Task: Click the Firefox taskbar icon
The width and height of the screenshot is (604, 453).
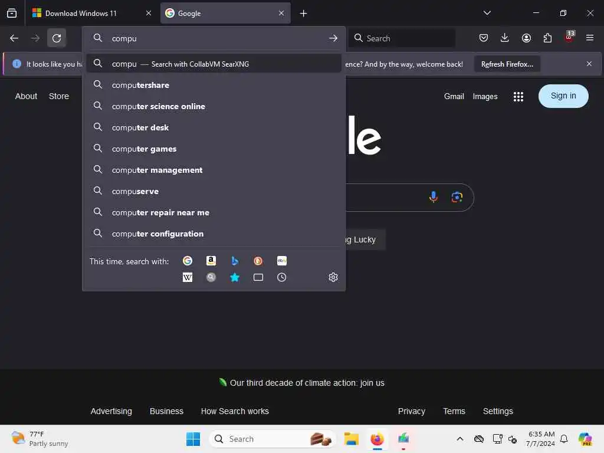Action: 377,439
